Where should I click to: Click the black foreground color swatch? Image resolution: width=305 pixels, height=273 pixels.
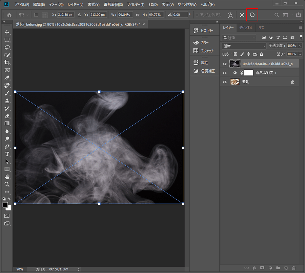[5, 205]
